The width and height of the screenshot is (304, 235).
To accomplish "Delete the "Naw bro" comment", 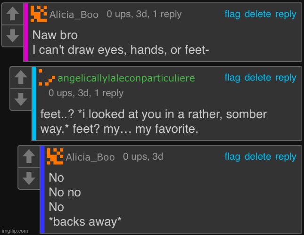I will click(258, 14).
